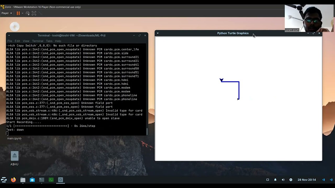Select the disc icon on desktop
Image resolution: width=335 pixels, height=188 pixels.
click(x=15, y=27)
